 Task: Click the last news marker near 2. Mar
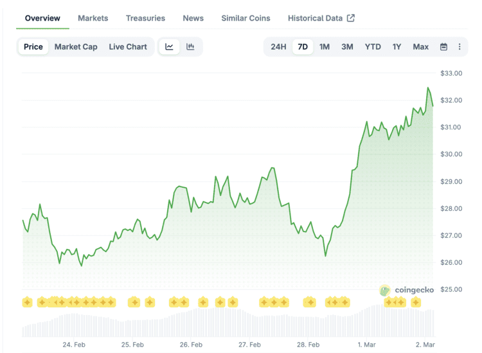[416, 302]
